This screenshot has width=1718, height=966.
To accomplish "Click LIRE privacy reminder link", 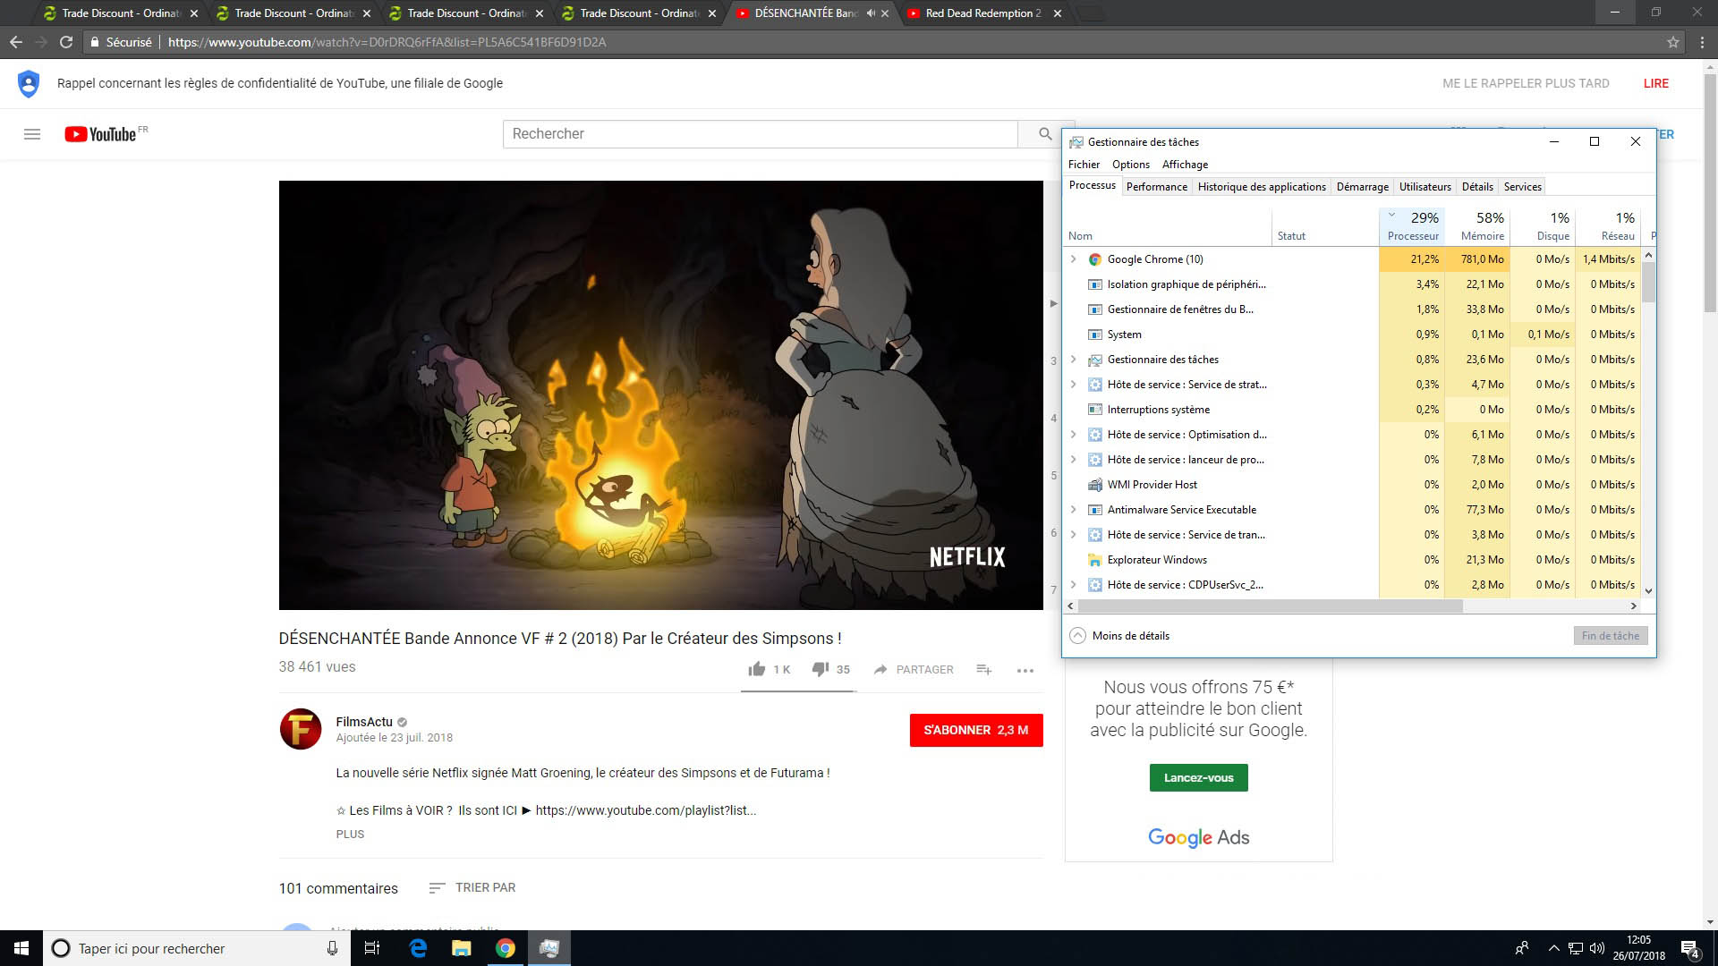I will point(1655,83).
